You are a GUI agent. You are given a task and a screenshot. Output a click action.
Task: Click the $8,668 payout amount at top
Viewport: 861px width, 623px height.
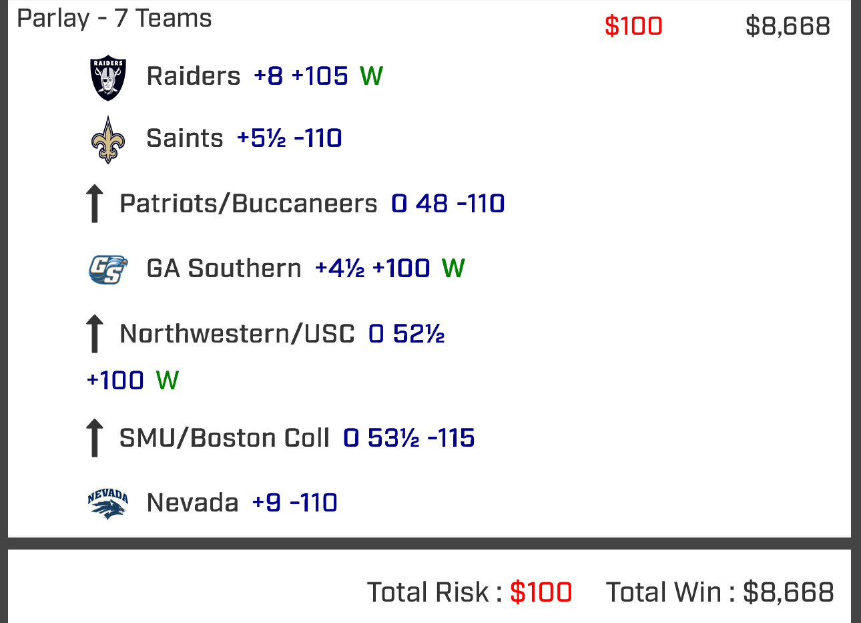coord(788,26)
